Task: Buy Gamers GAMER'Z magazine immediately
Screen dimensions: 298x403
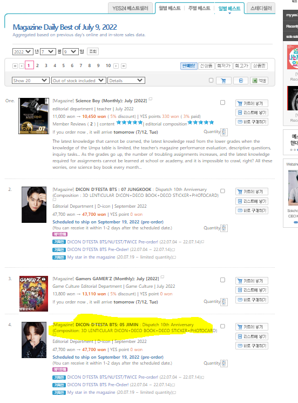Action: pos(252,300)
